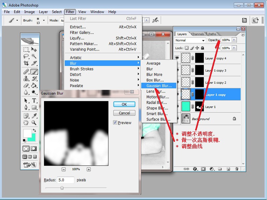The height and width of the screenshot is (200, 267).
Task: Pick the Type tool in the toolbox
Action: click(34, 100)
